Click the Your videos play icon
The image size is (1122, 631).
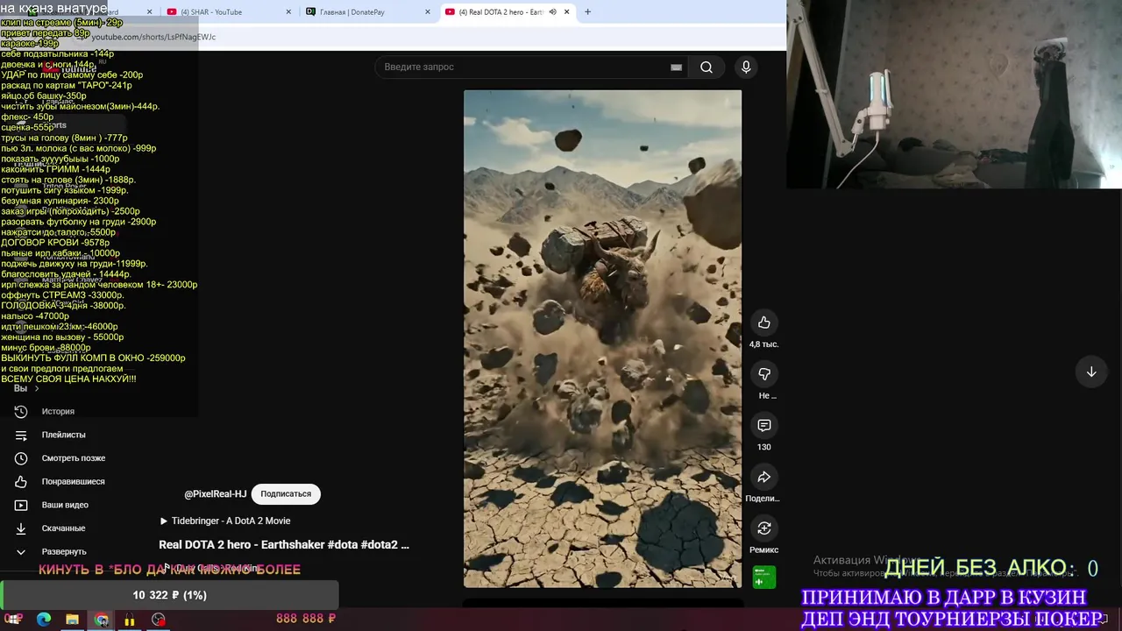(21, 505)
